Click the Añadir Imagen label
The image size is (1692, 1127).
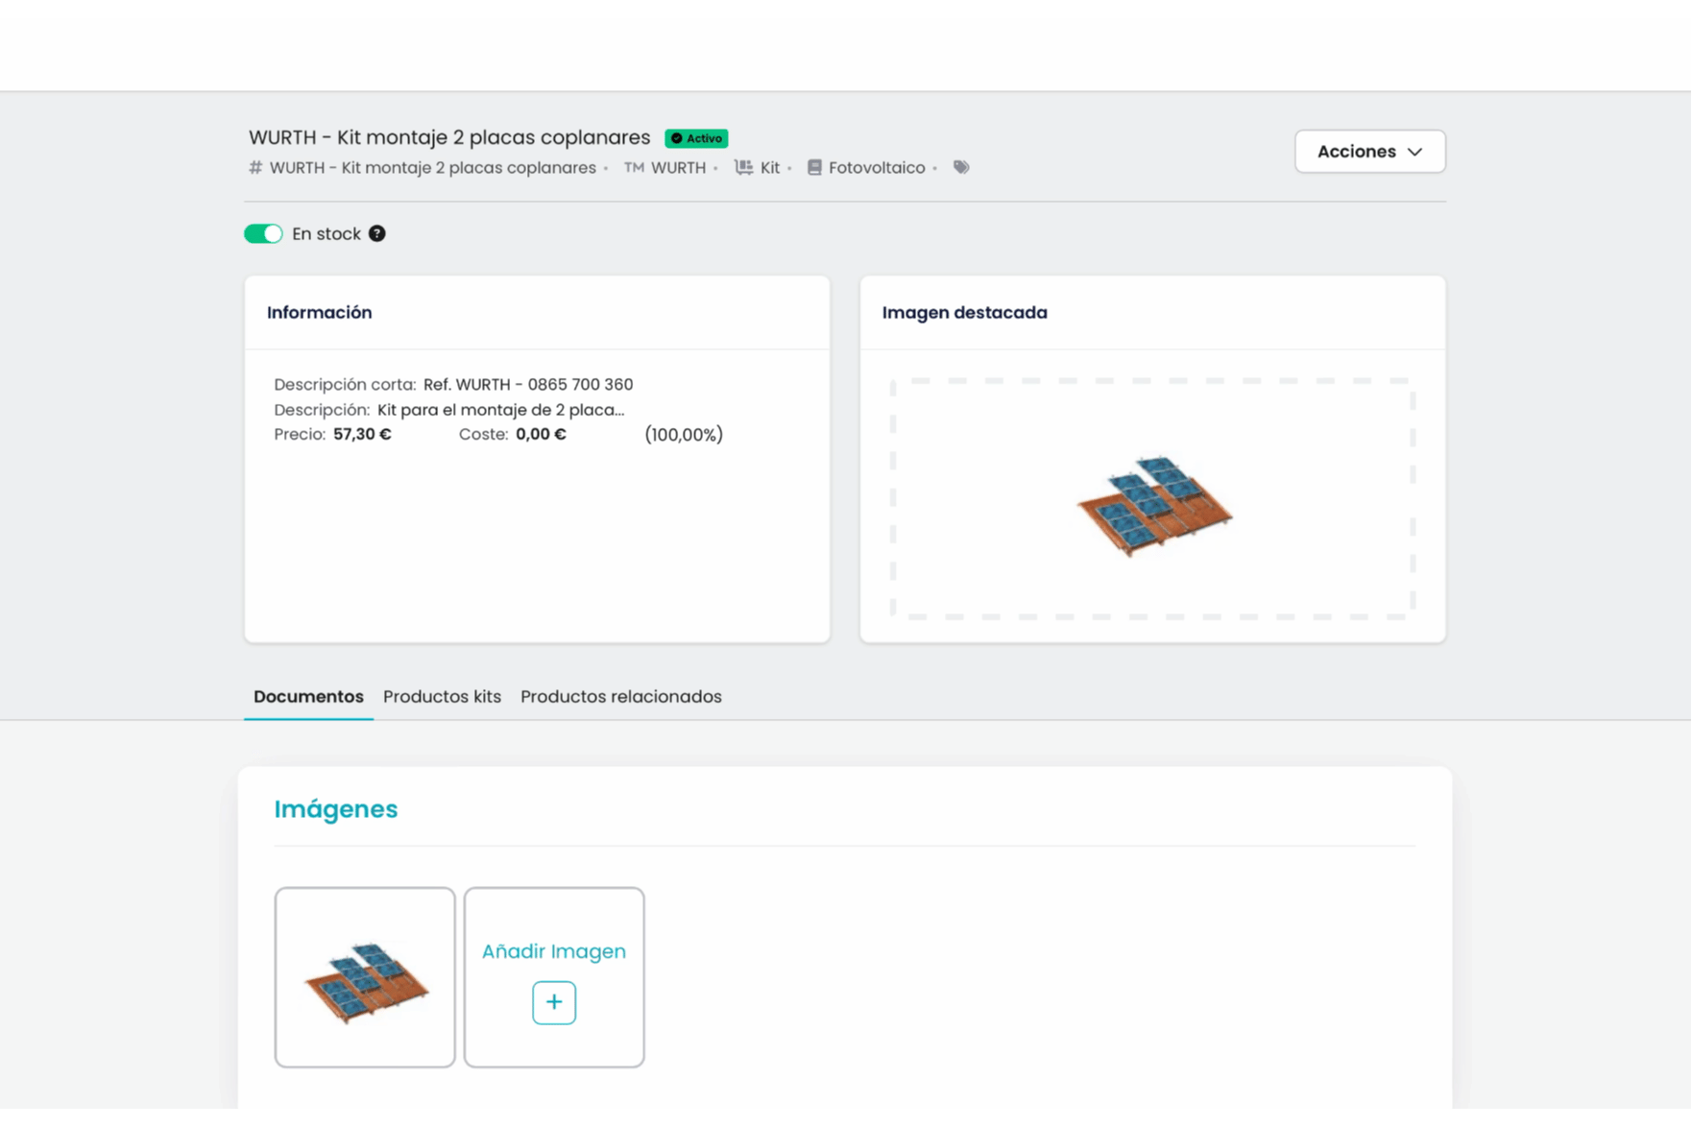(x=554, y=950)
